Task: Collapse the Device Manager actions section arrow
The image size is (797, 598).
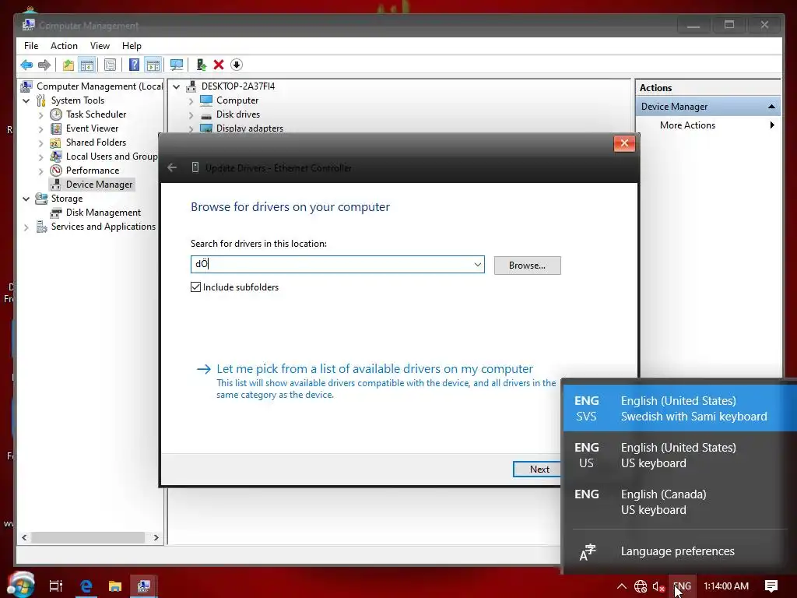Action: [771, 106]
